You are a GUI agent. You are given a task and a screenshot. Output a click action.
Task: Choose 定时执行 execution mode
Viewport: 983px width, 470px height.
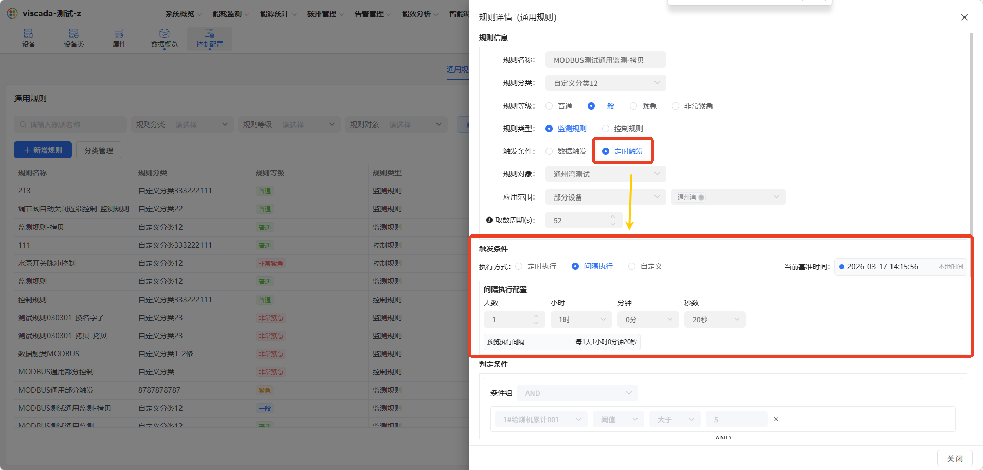pyautogui.click(x=519, y=266)
